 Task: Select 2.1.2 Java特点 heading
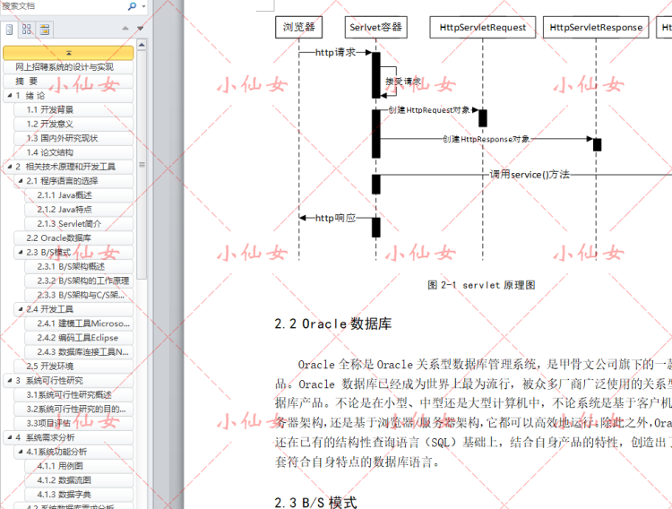tap(79, 210)
